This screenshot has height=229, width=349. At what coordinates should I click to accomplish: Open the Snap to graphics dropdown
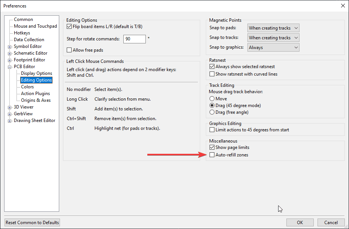click(273, 48)
